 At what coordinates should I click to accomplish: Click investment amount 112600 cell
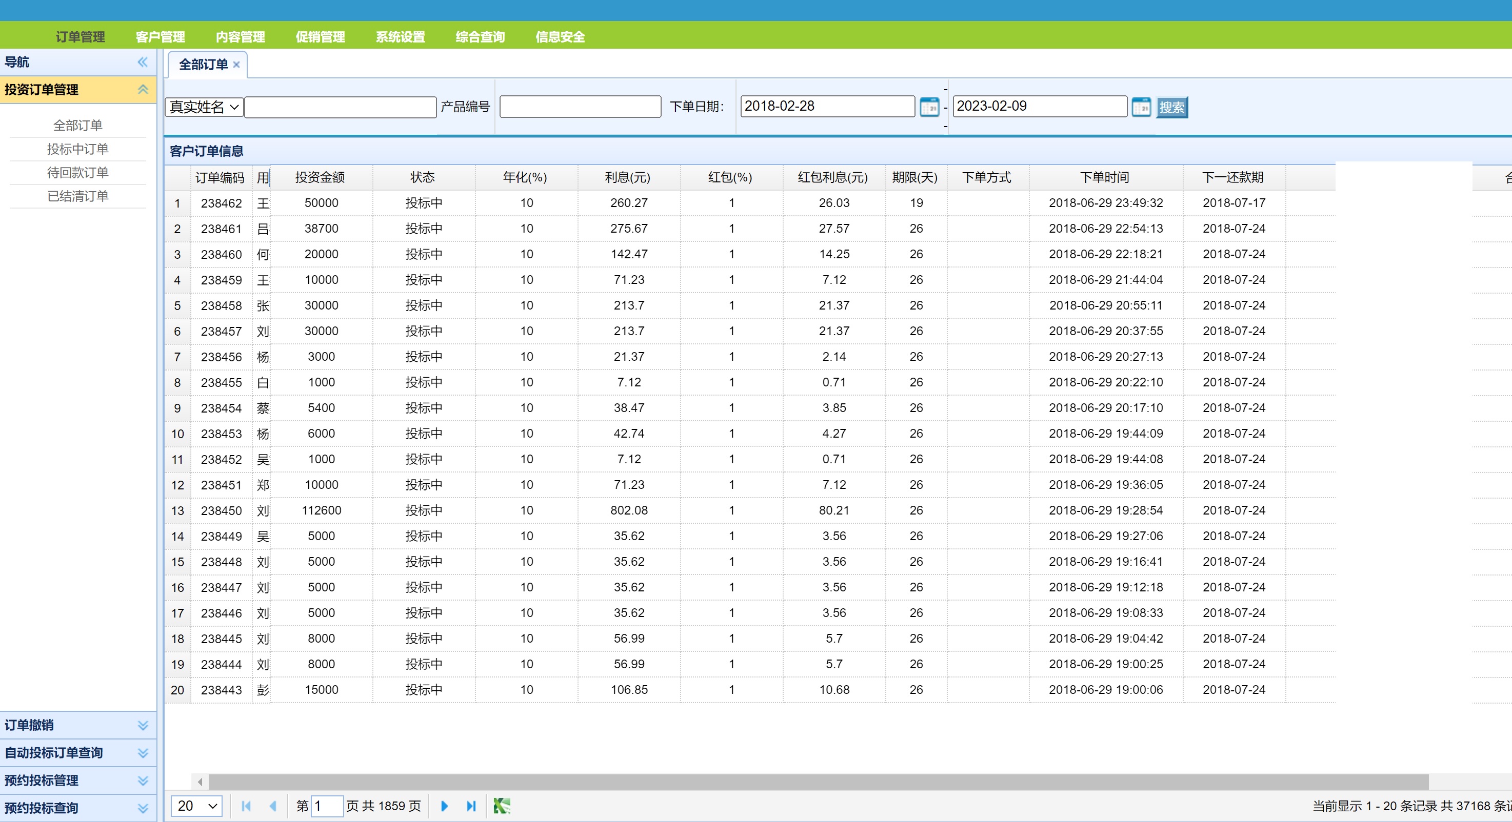pyautogui.click(x=321, y=510)
